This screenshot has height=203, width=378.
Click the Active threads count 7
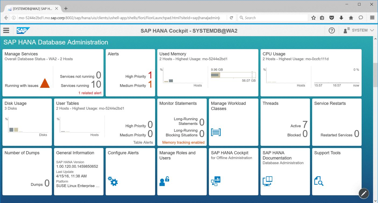pyautogui.click(x=305, y=125)
